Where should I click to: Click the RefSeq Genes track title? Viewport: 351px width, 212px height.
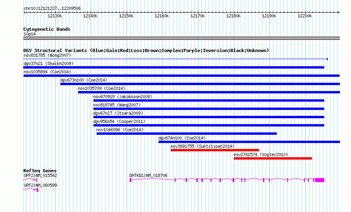pos(40,171)
